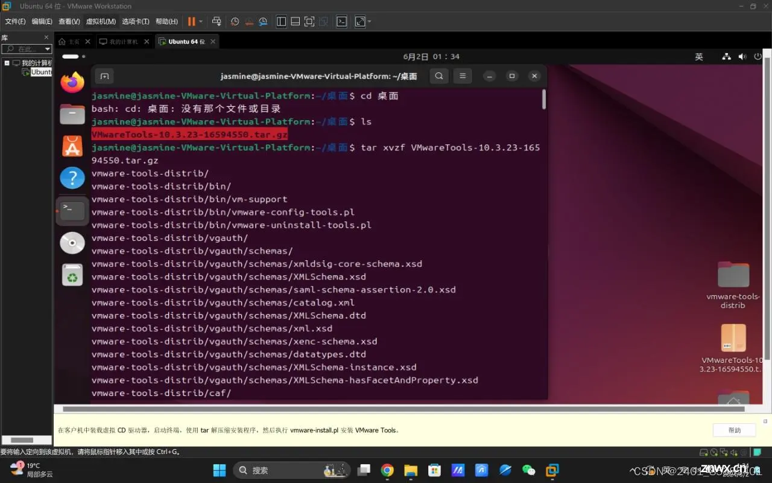The width and height of the screenshot is (772, 483).
Task: Select the VMwareTools tar.gz archive on the desktop
Action: tap(733, 349)
